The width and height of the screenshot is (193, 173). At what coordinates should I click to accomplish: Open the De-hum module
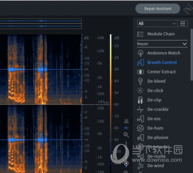tap(150, 128)
